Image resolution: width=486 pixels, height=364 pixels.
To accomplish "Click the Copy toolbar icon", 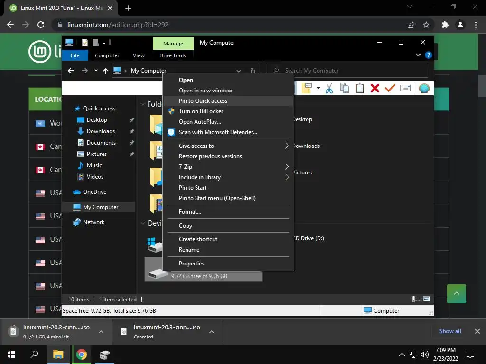I will tap(345, 89).
